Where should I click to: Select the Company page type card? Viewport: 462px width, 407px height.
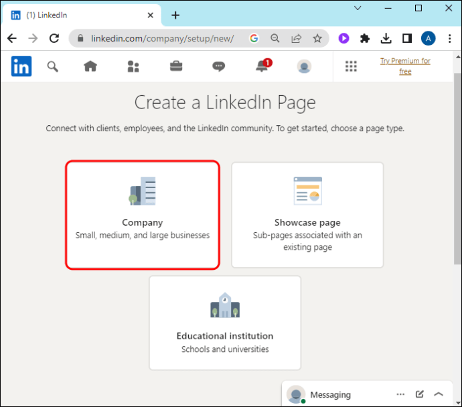[x=143, y=215]
